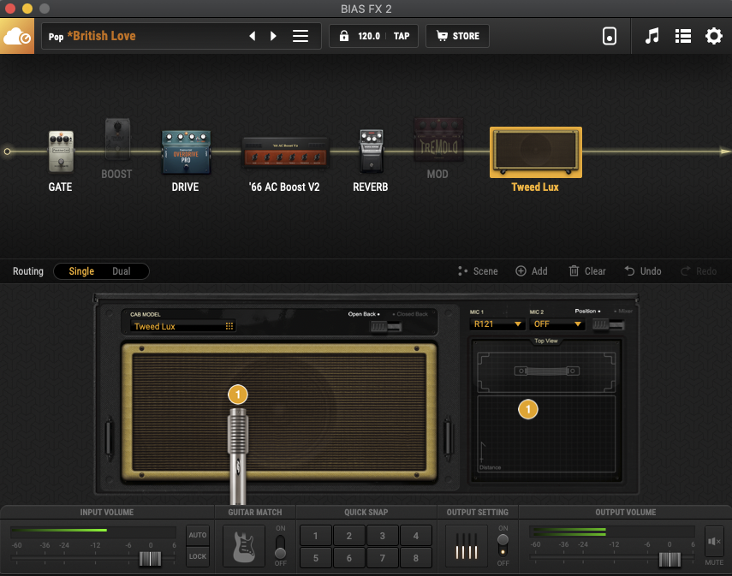Open the MIC 1 R121 dropdown
Image resolution: width=732 pixels, height=576 pixels.
coord(498,324)
